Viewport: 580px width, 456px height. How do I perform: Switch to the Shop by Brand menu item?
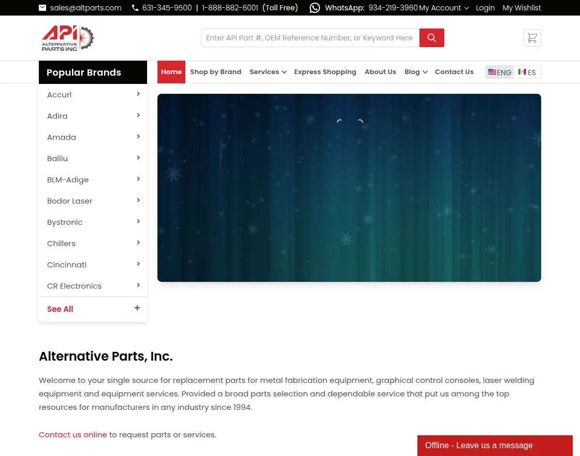[215, 72]
